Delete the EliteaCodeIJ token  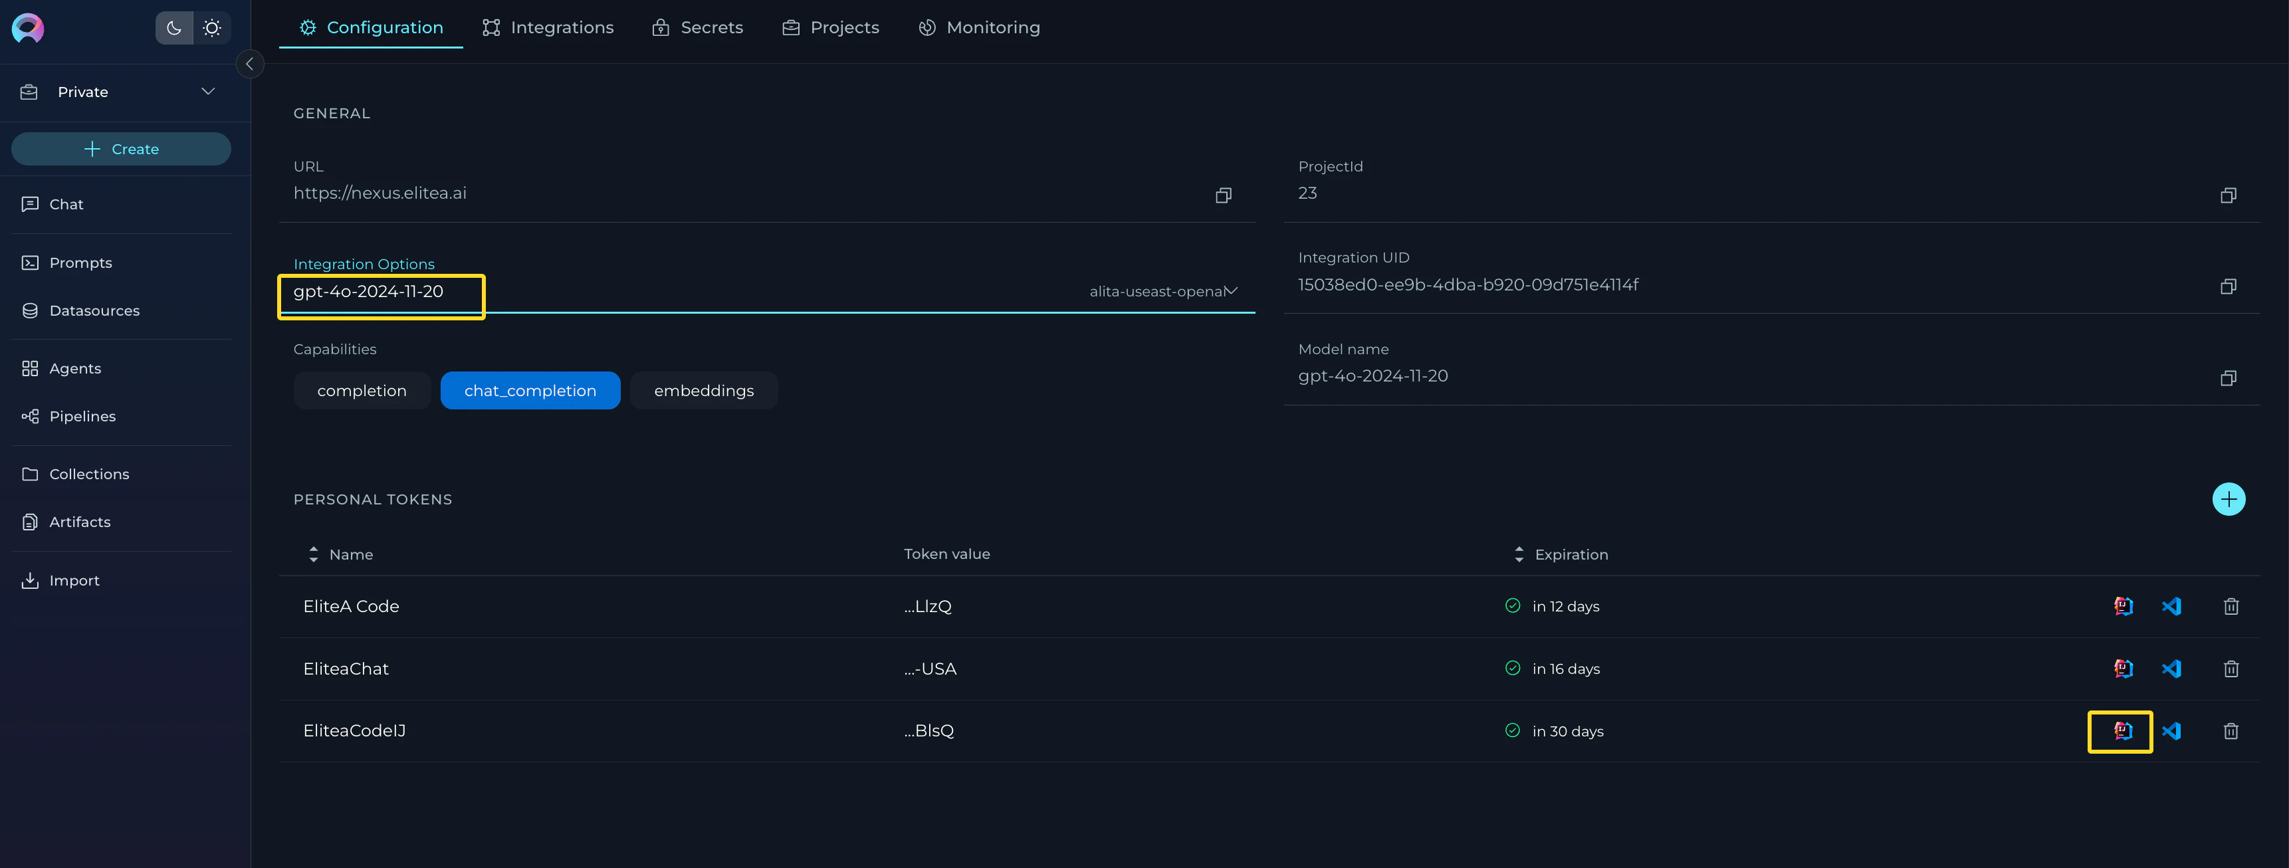point(2231,731)
